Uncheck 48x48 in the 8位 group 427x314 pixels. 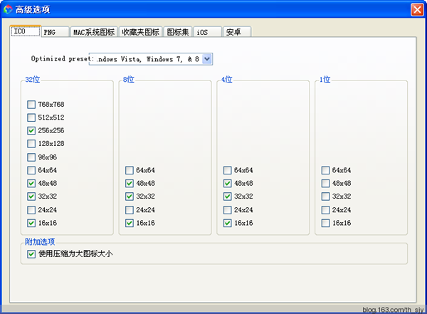tap(130, 184)
